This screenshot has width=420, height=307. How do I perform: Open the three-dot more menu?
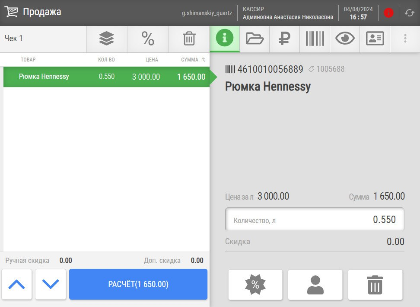coord(405,39)
